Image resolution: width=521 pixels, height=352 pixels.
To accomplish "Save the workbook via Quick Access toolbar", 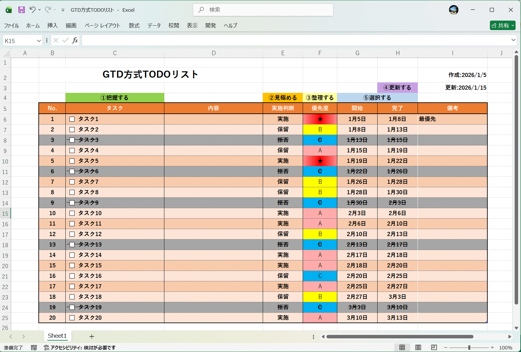I will [x=21, y=10].
